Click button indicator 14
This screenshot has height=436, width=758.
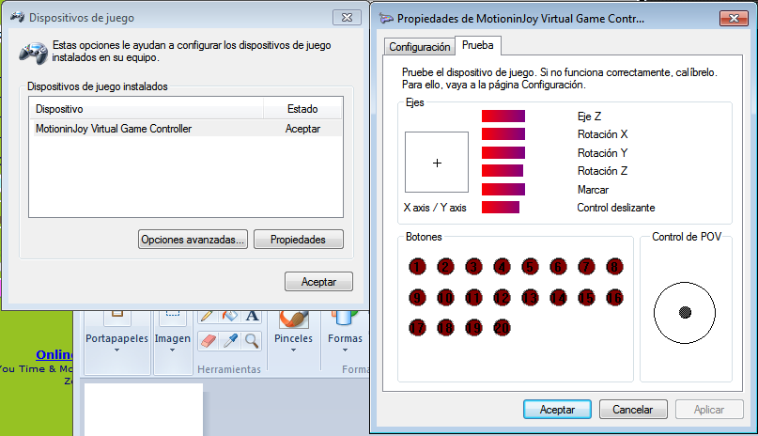coord(558,297)
